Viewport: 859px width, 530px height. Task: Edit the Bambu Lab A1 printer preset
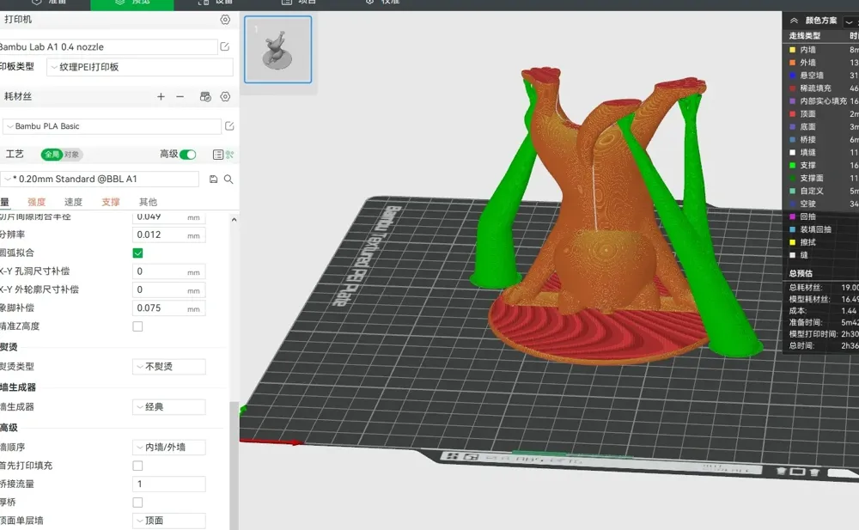point(224,46)
